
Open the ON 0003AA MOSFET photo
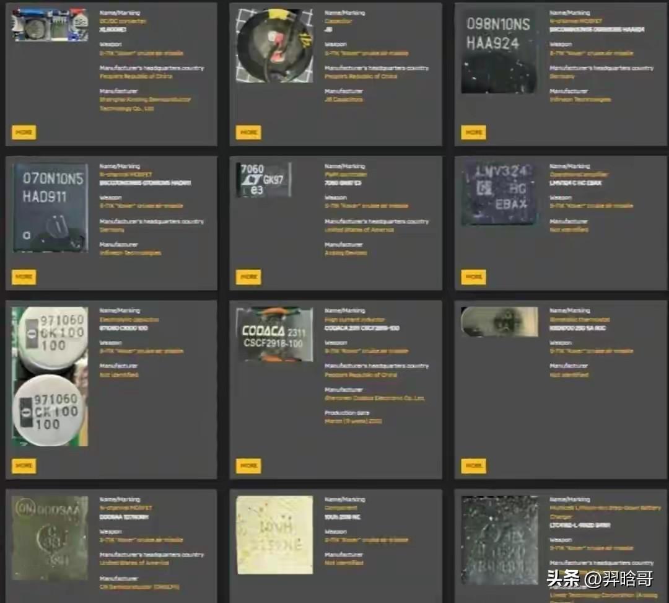[50, 538]
